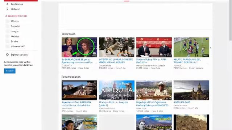Click the Deportes channel icon
The height and width of the screenshot is (130, 232).
point(7,26)
